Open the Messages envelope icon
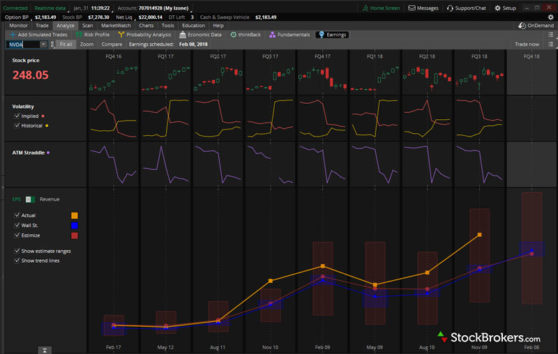This screenshot has width=558, height=354. 412,8
